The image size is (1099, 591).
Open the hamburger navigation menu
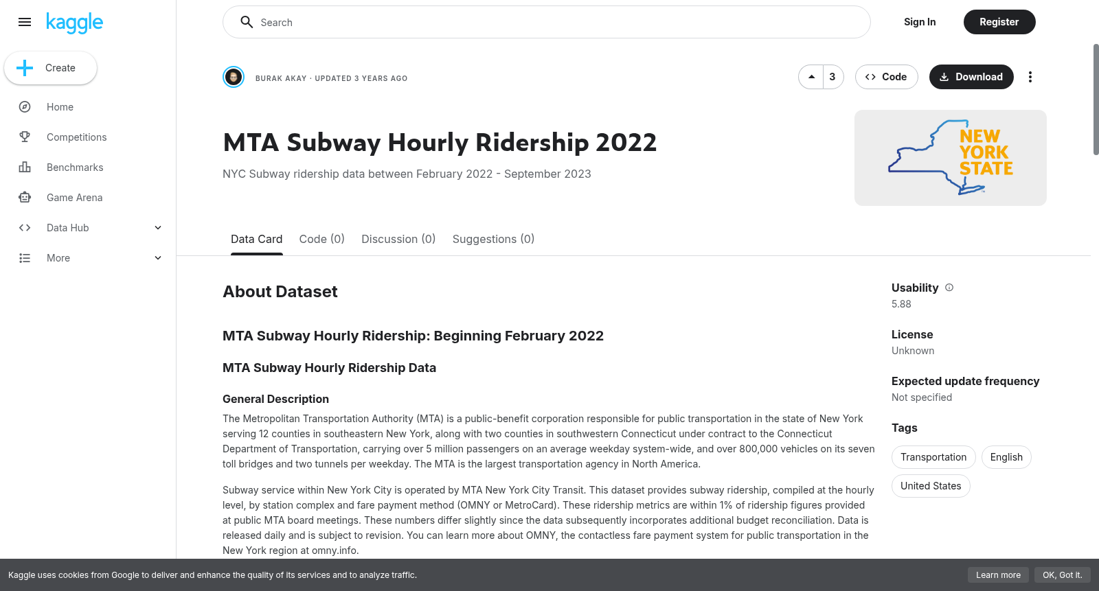[25, 22]
